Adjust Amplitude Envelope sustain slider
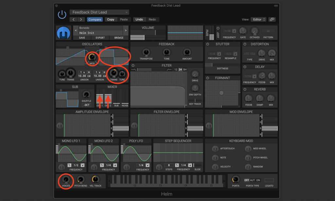This screenshot has height=201, width=335. (120, 128)
